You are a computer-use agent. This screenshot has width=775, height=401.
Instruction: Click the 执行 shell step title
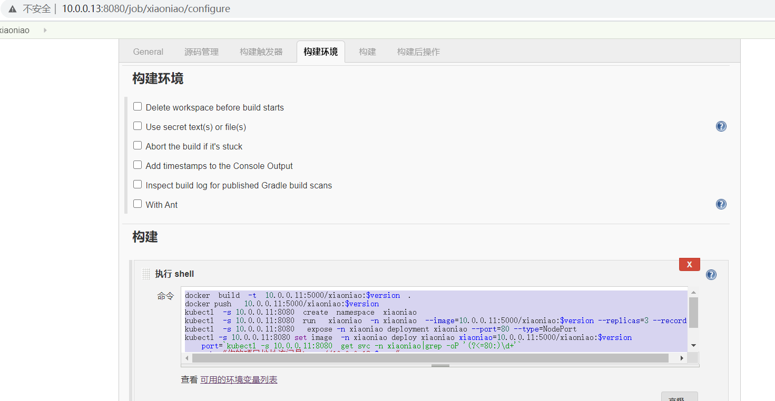point(174,274)
